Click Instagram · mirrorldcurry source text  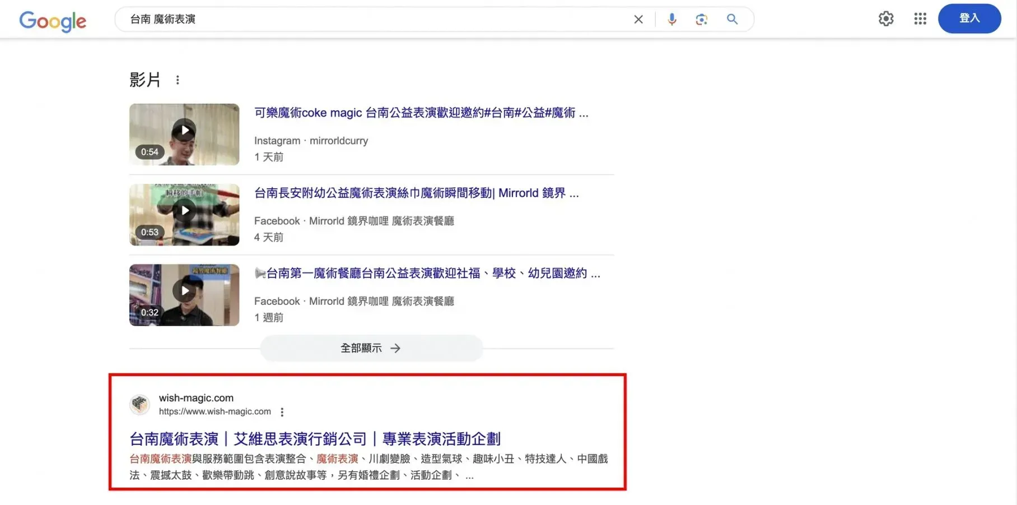pos(311,141)
